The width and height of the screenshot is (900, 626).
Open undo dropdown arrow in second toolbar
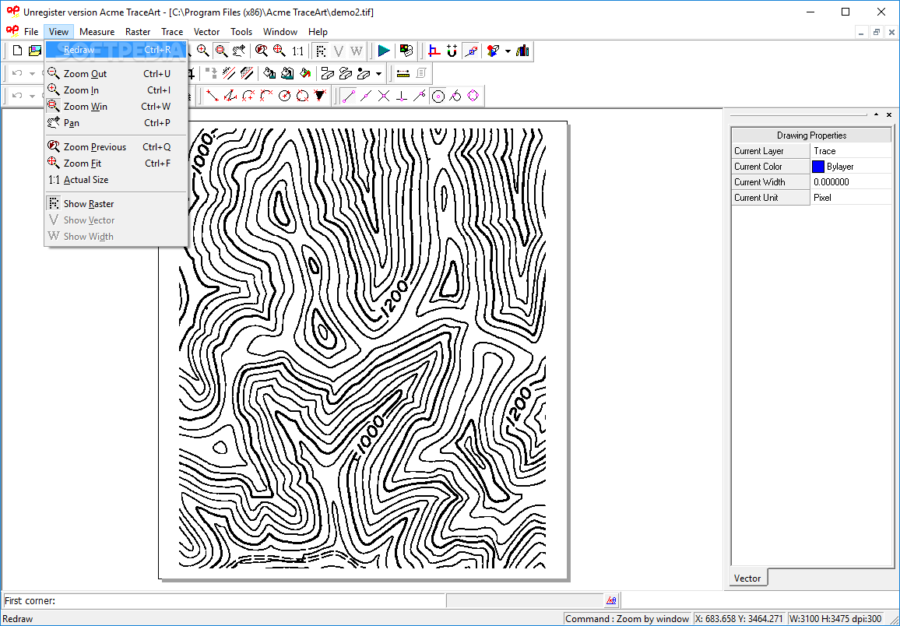pyautogui.click(x=32, y=73)
